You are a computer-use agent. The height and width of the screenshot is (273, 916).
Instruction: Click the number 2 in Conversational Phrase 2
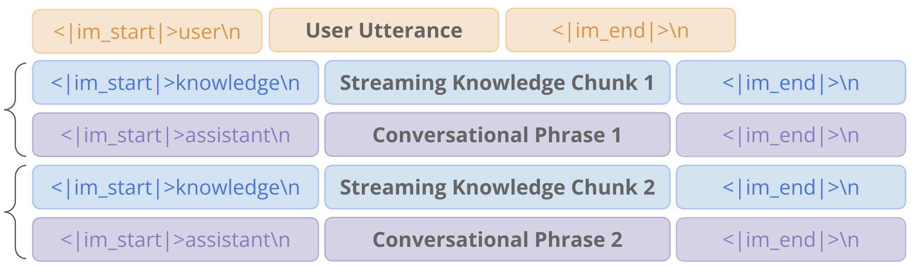(x=616, y=239)
